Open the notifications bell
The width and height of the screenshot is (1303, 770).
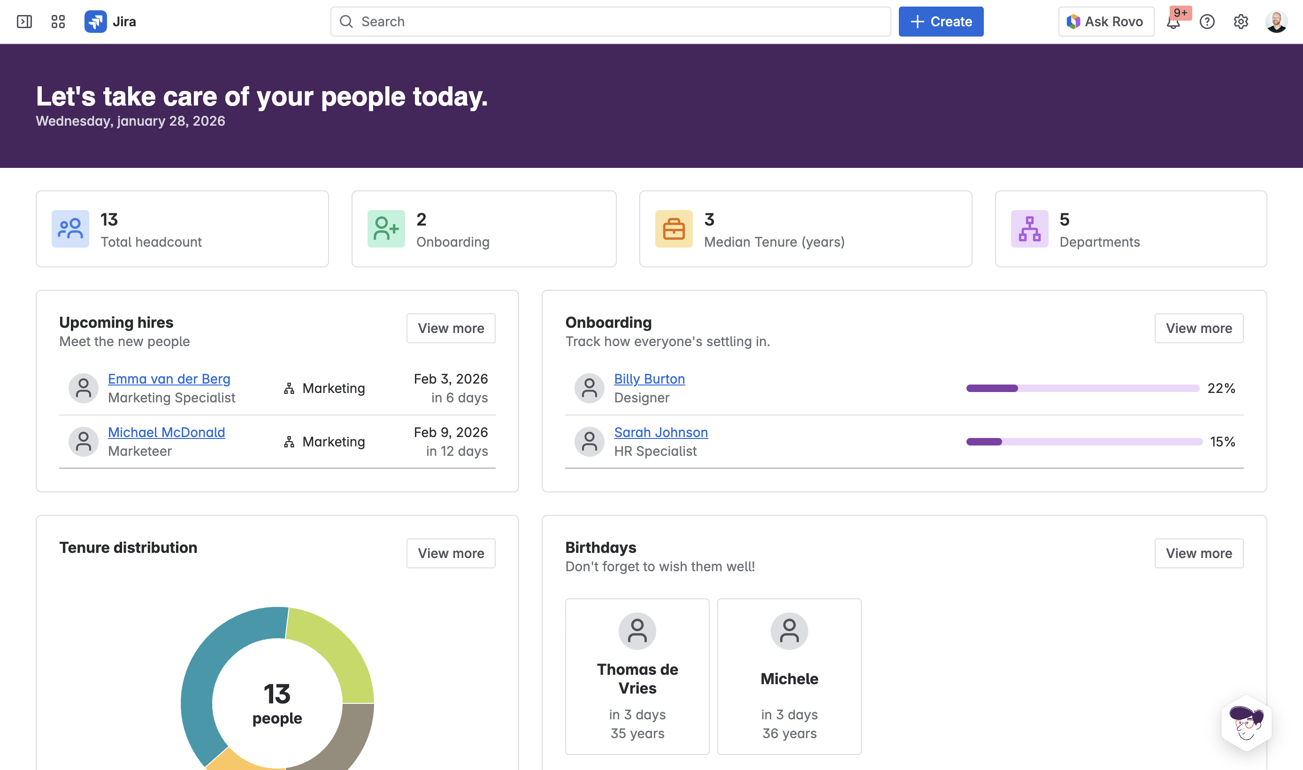click(1173, 23)
